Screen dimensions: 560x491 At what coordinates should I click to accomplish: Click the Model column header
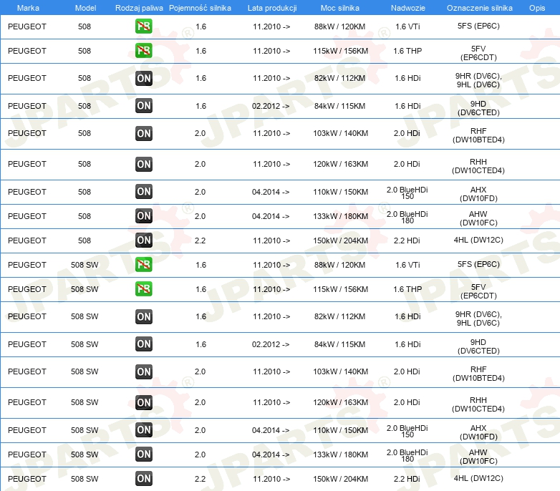coord(85,8)
